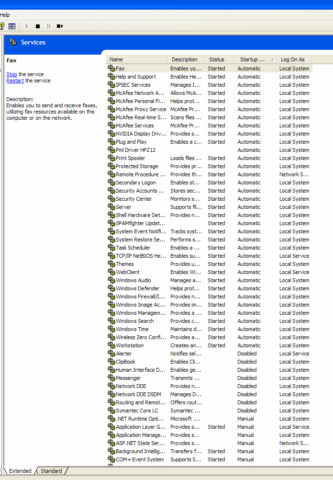333x480 pixels.
Task: Click the gear icon beside Print Spooler
Action: pos(111,158)
